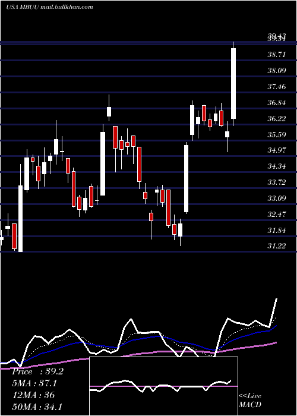297x416 pixels.
Task: Click the <<Live MACD label
Action: click(x=250, y=401)
